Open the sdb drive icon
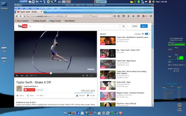The height and width of the screenshot is (116, 186). (4, 59)
